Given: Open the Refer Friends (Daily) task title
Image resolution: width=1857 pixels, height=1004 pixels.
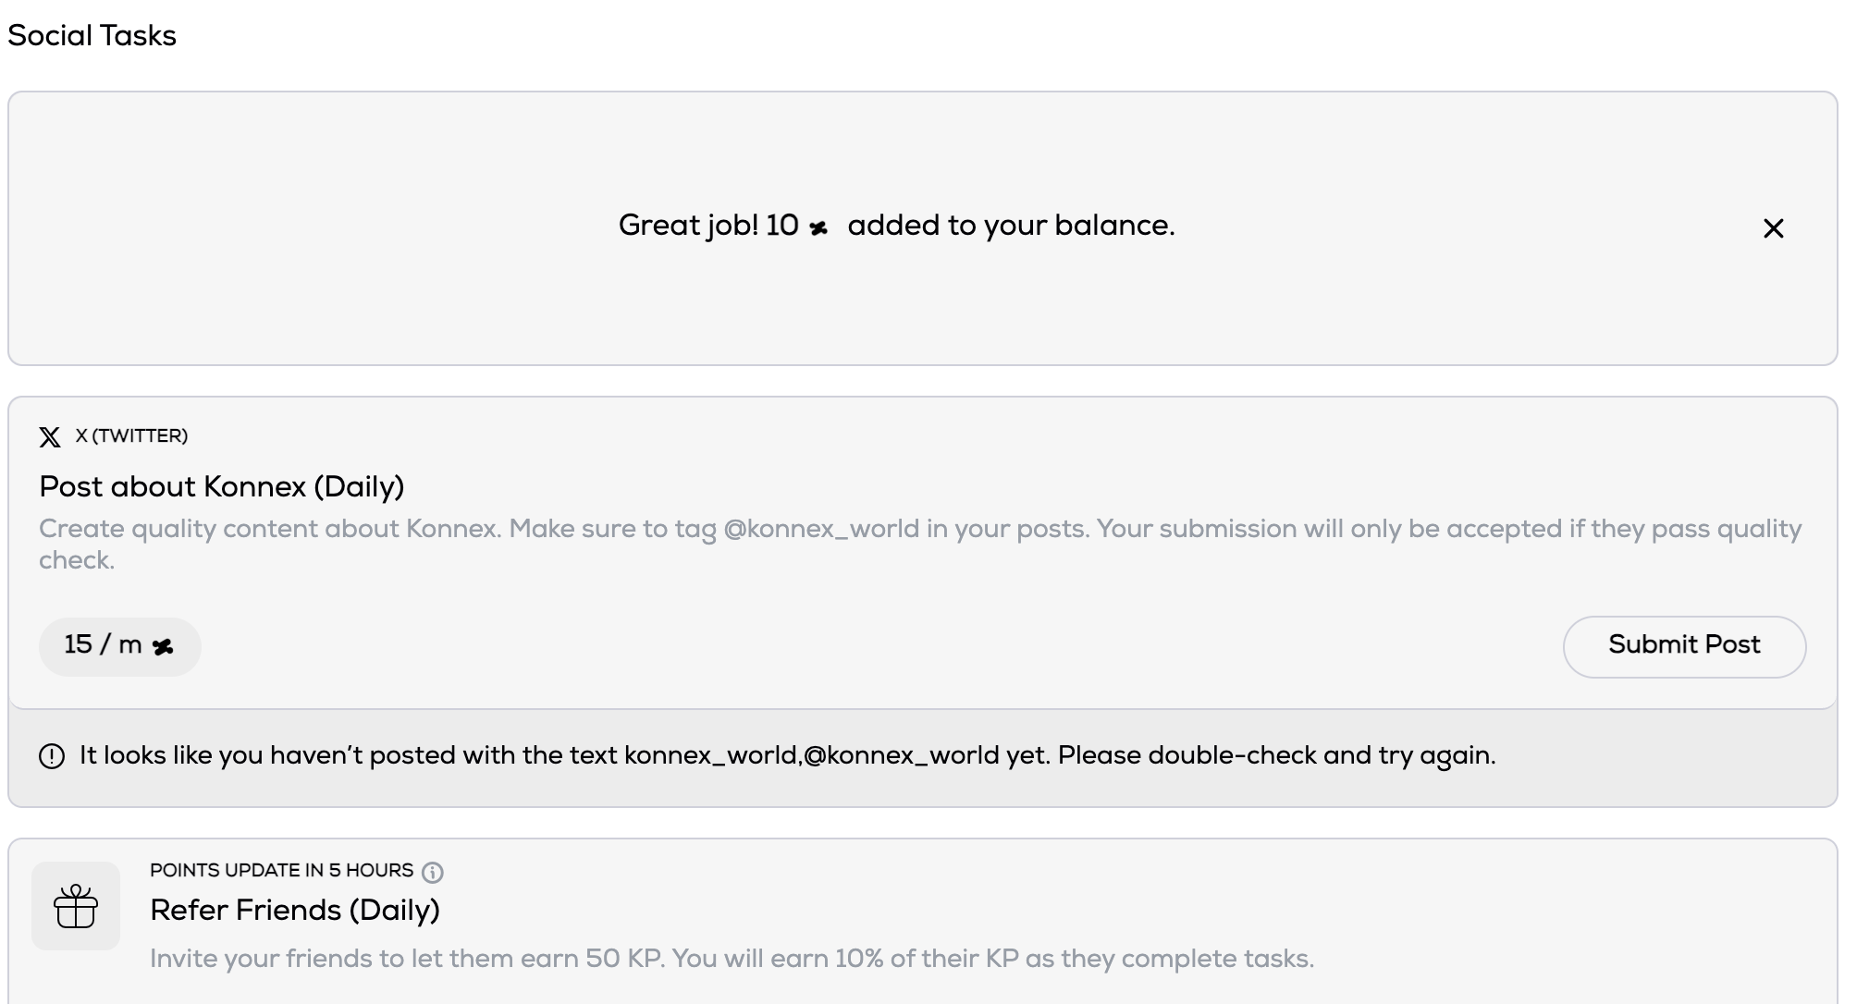Looking at the screenshot, I should (295, 910).
